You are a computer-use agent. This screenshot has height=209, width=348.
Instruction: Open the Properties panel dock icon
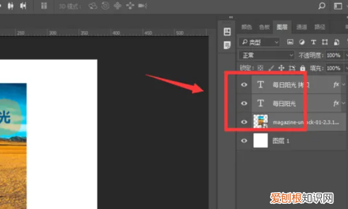(x=227, y=32)
